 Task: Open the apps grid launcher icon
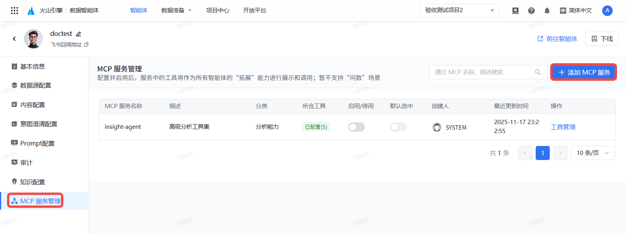(14, 11)
